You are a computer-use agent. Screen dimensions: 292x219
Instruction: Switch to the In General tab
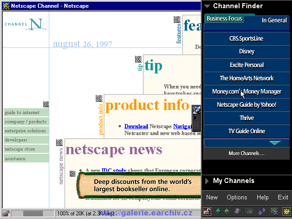click(274, 20)
